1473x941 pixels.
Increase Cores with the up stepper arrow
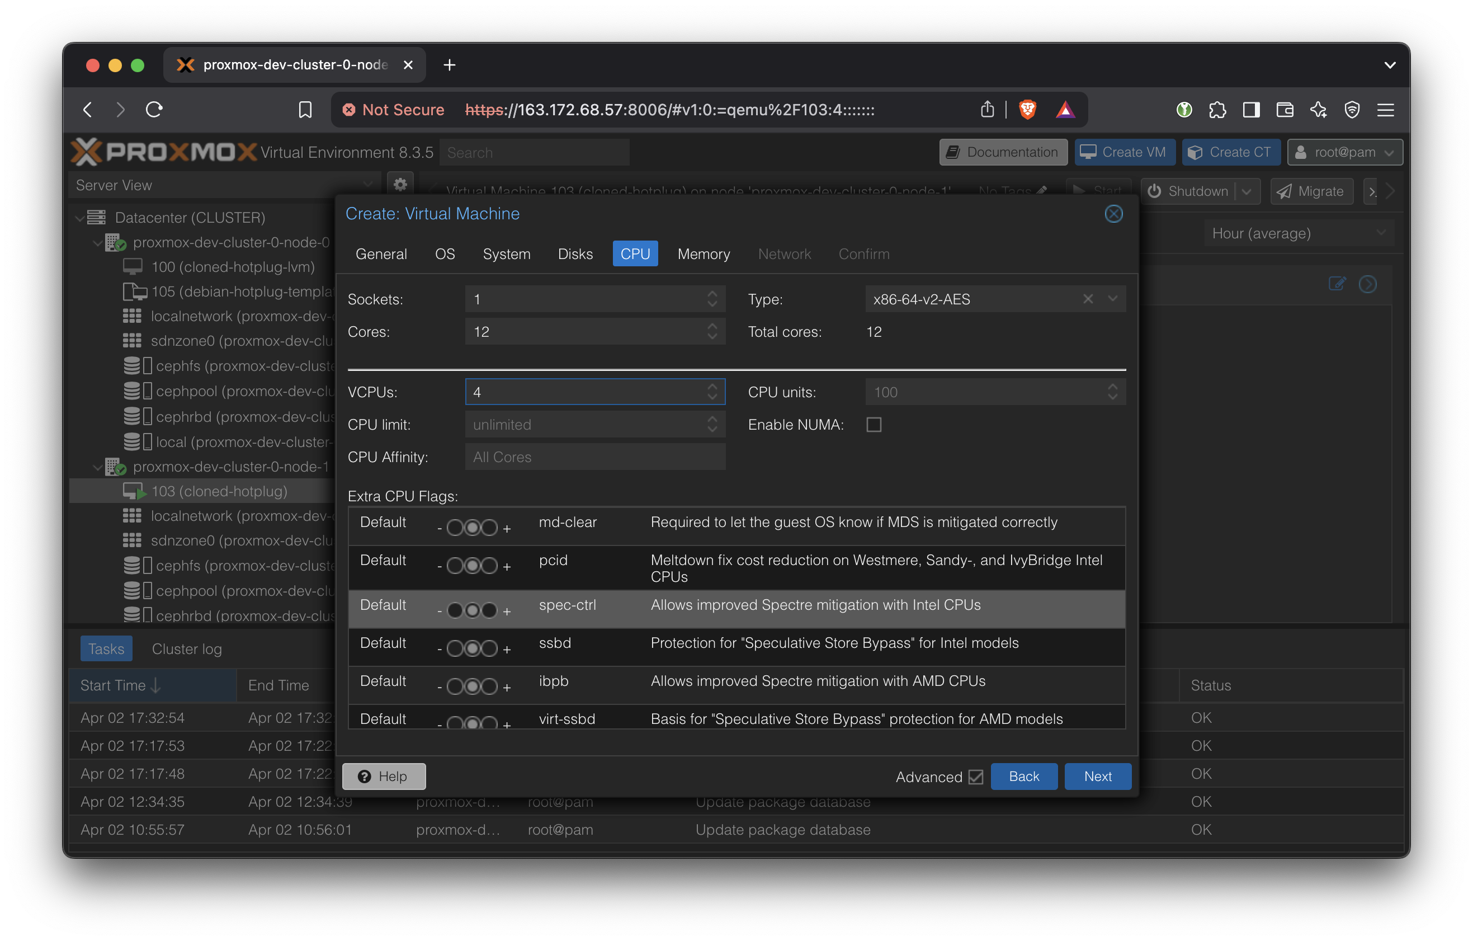click(x=712, y=326)
